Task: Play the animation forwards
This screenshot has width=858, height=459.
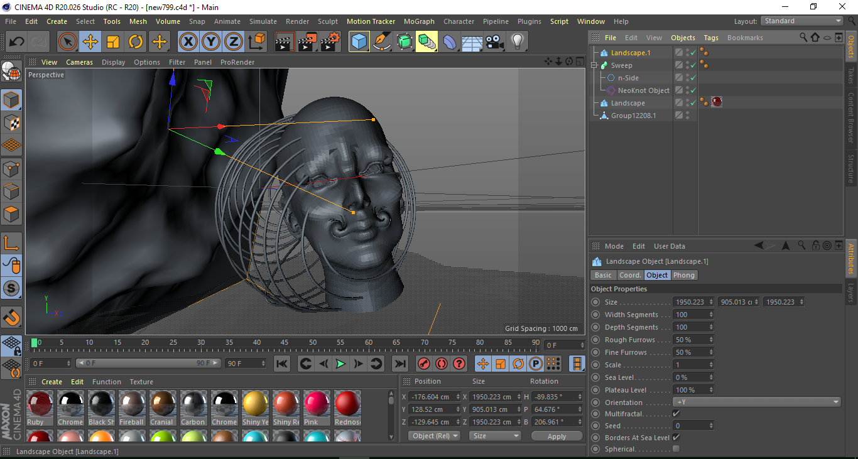Action: click(x=340, y=364)
